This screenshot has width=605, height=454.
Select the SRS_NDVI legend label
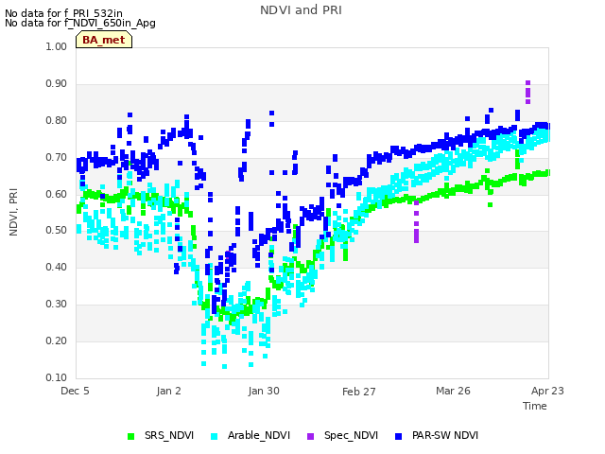tap(169, 435)
